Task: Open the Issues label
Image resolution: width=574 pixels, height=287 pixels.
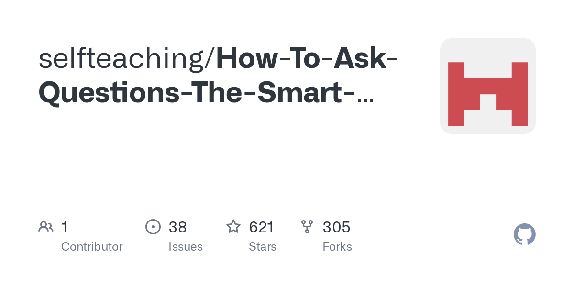Action: point(186,247)
